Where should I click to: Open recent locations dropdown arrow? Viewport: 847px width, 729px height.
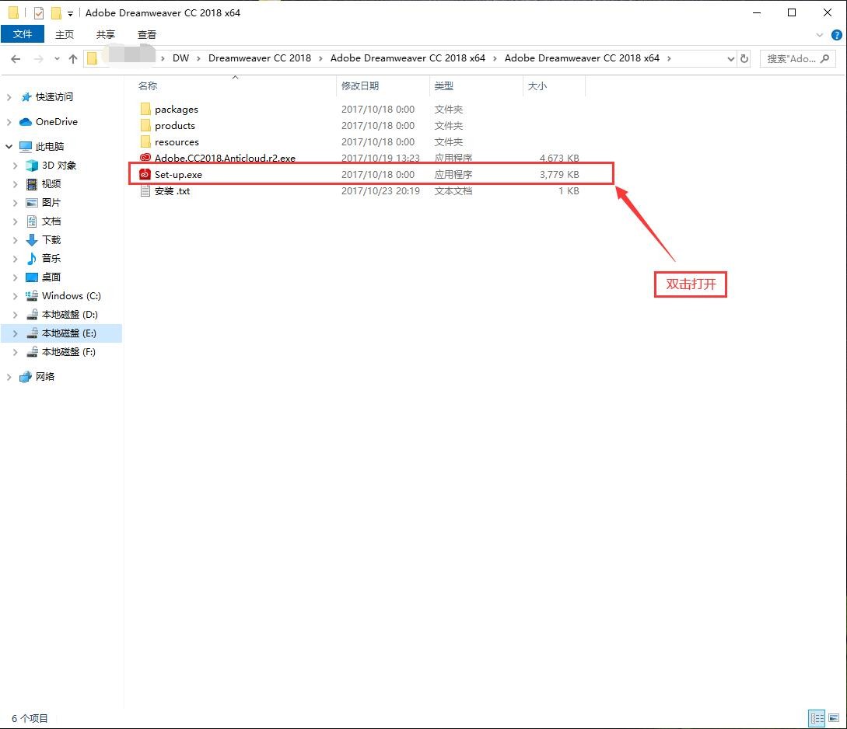tap(57, 59)
